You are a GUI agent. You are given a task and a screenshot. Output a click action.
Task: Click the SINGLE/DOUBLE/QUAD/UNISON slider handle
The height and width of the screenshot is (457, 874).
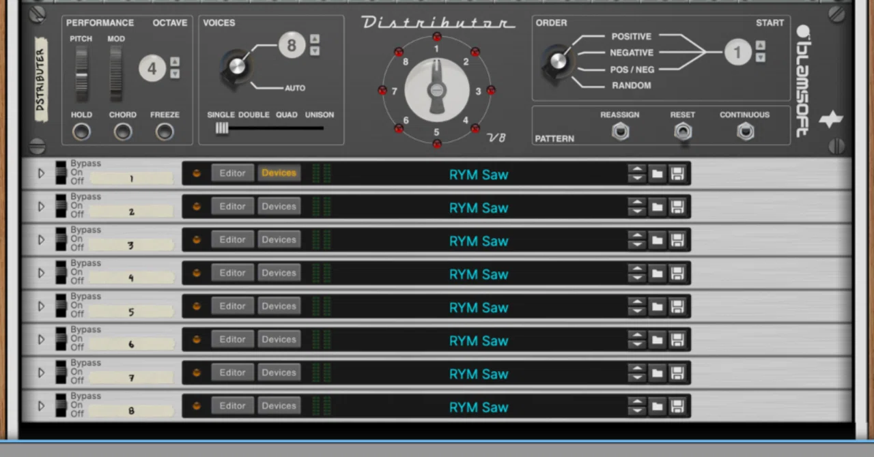[x=222, y=128]
